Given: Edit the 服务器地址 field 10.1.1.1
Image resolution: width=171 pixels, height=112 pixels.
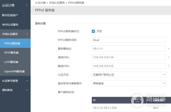Looking at the screenshot, I should click(x=129, y=48).
